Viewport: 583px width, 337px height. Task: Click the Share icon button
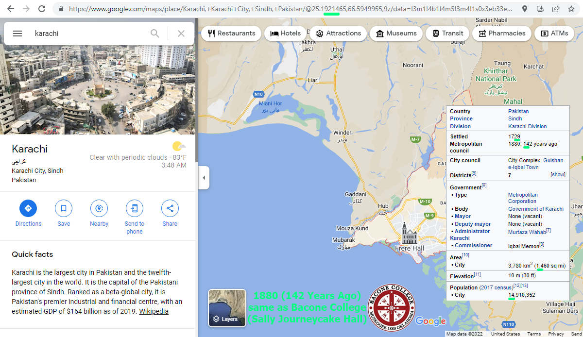pyautogui.click(x=170, y=208)
